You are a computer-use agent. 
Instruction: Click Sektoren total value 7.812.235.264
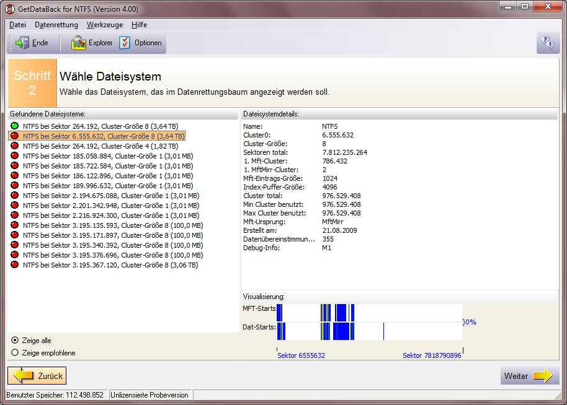345,152
